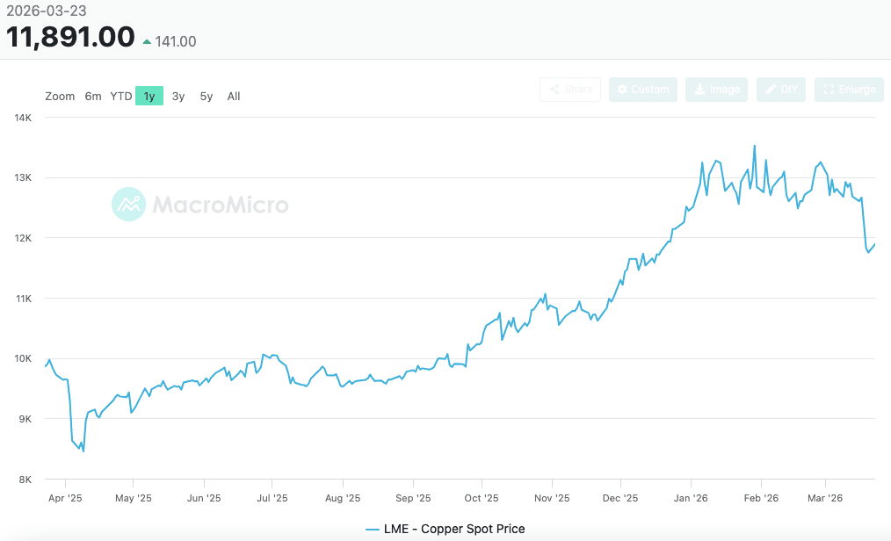Reselect the 1y range button
The image size is (891, 541).
149,96
